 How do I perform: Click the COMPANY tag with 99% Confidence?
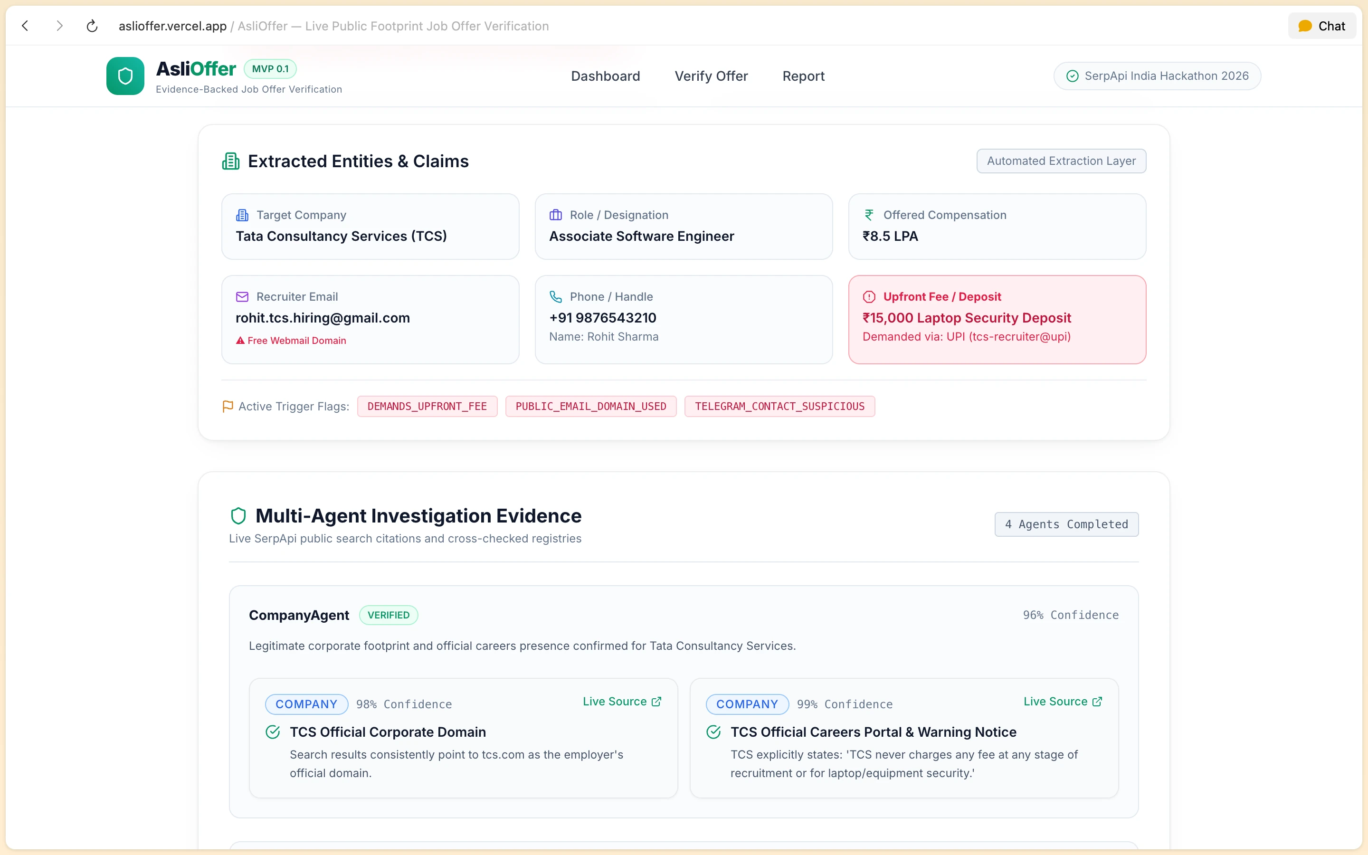click(747, 704)
